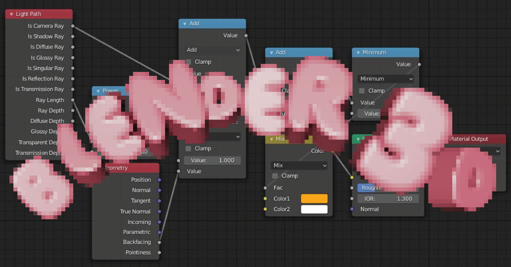Open operation dropdown above the Value 1.000 Clamp
511x267 pixels.
click(x=213, y=137)
